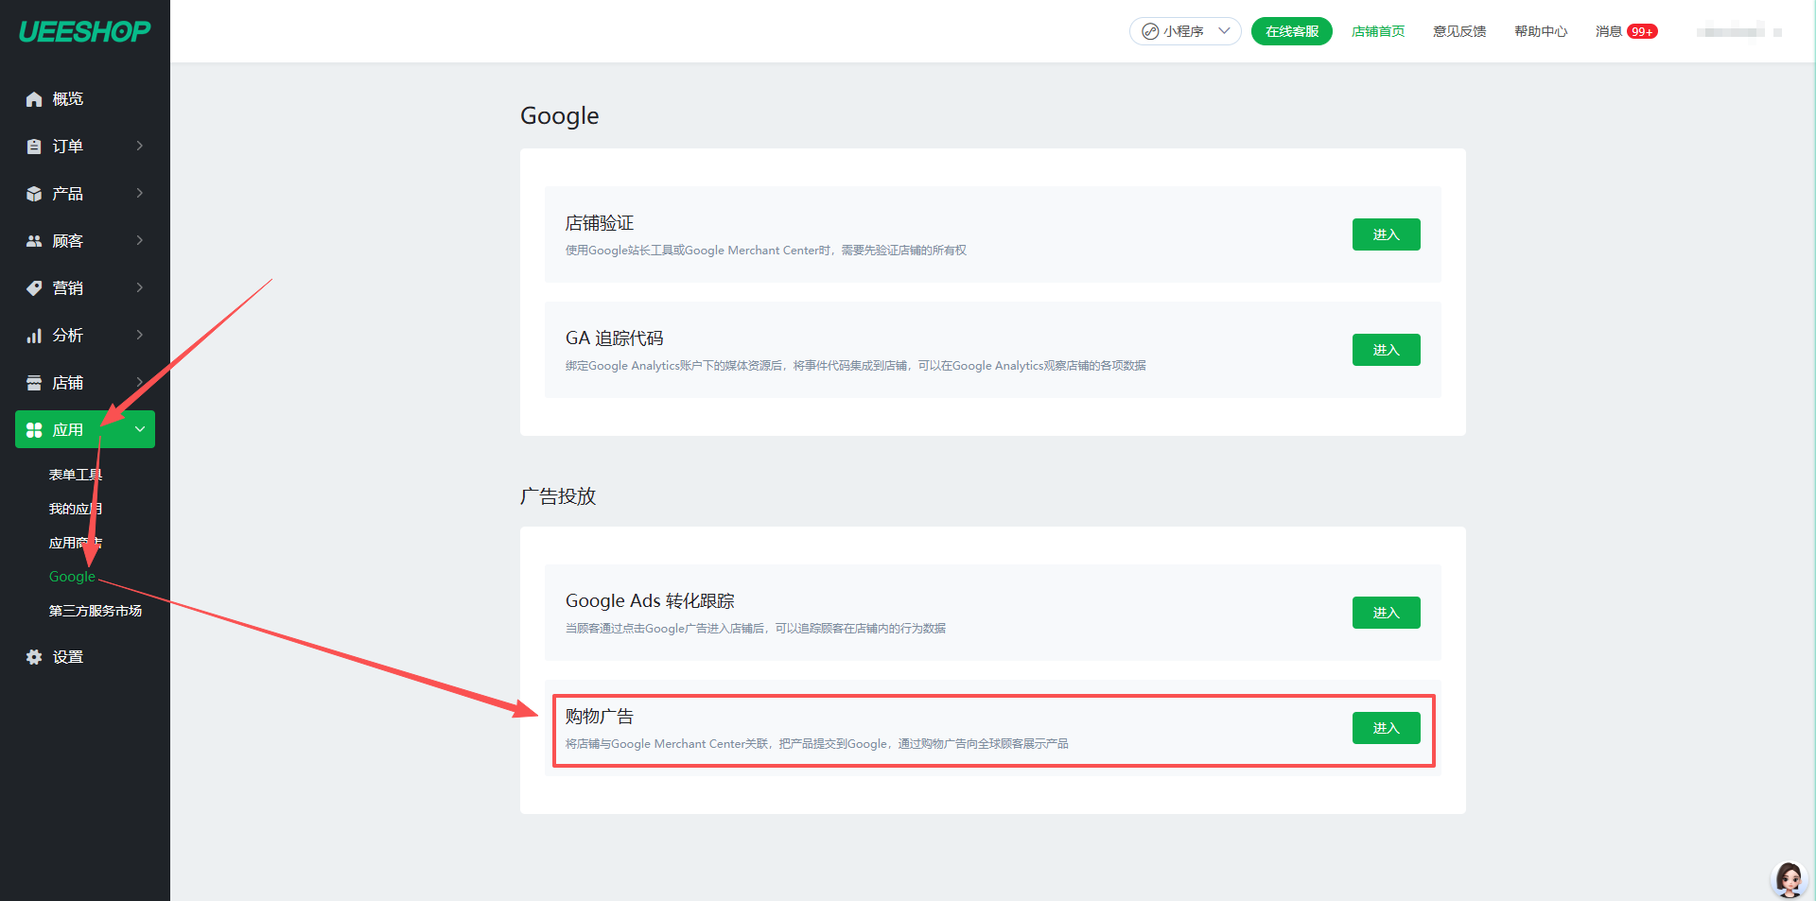Click the home icon beside 概览
The width and height of the screenshot is (1816, 901).
34,99
